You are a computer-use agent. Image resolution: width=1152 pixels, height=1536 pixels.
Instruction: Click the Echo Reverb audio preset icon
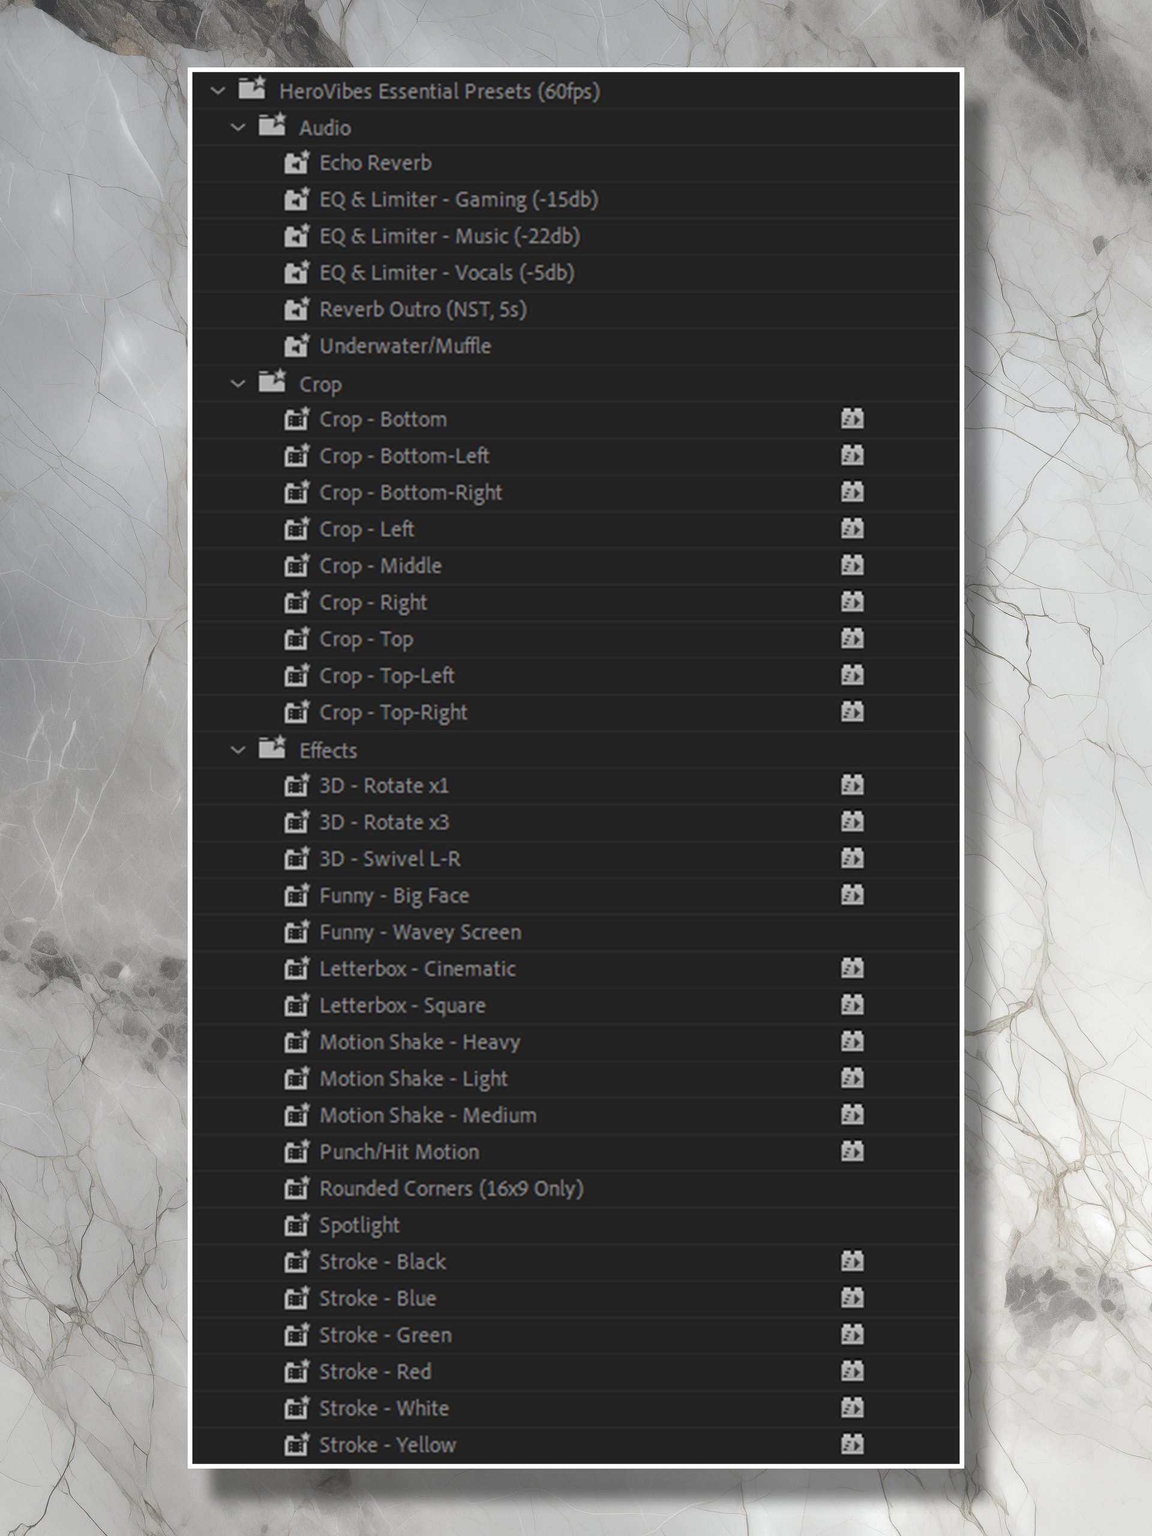click(x=296, y=163)
